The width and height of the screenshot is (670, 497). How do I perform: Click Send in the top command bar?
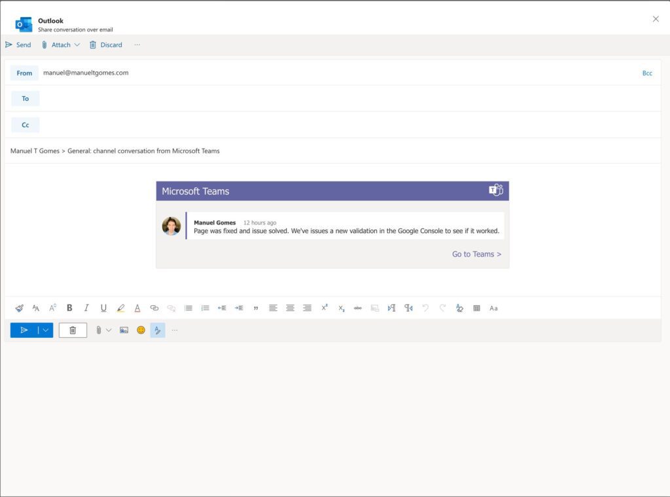click(18, 45)
